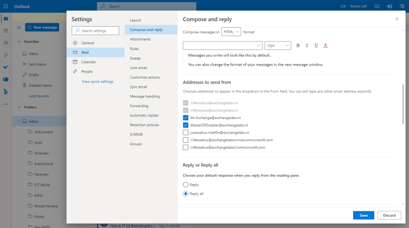Click the Italic formatting icon
409x228 pixels.
pos(307,45)
